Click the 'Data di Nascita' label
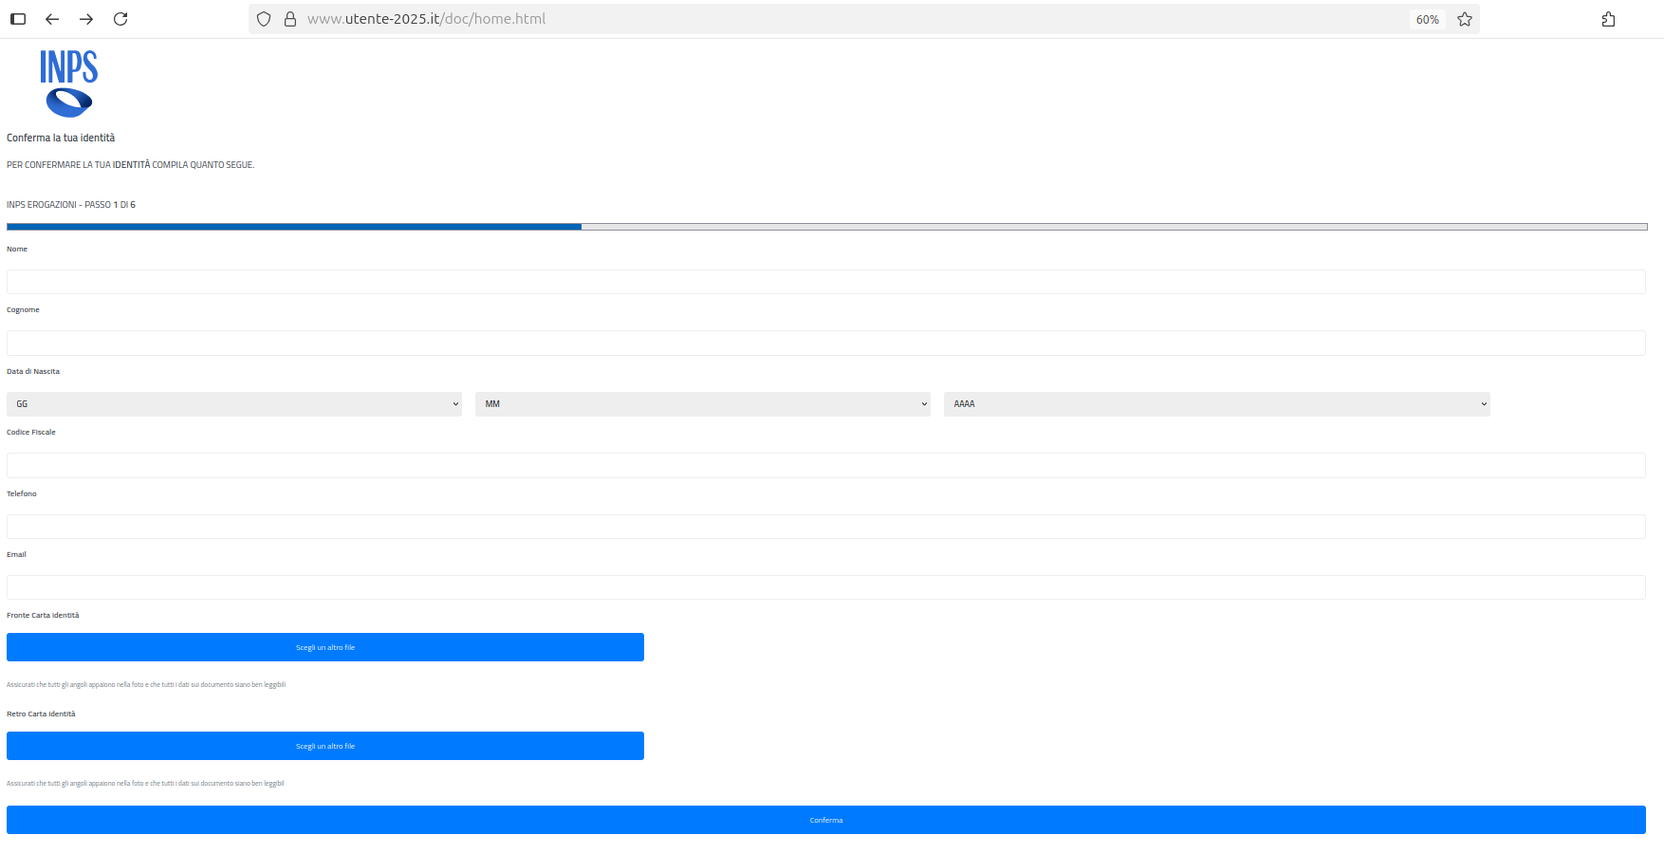The height and width of the screenshot is (854, 1664). pyautogui.click(x=33, y=371)
